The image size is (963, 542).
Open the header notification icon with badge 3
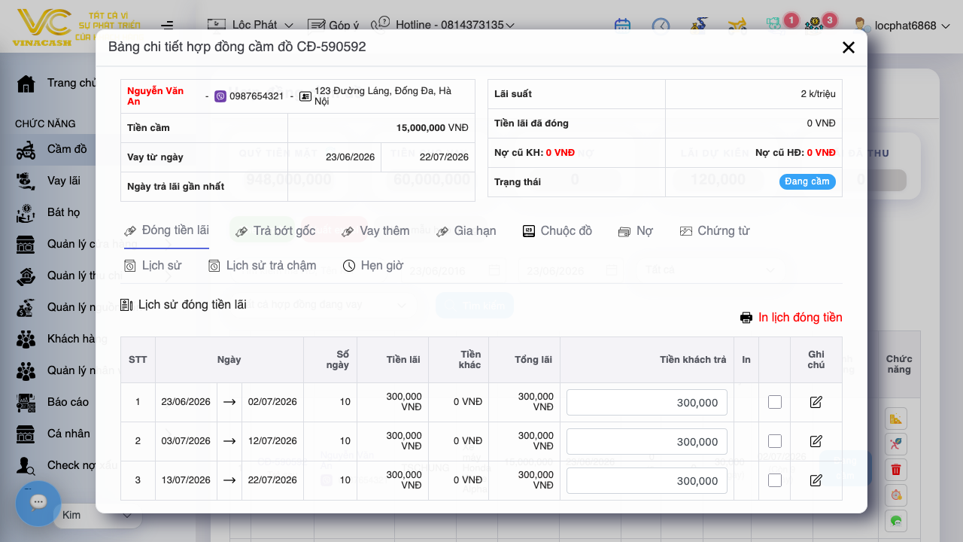(816, 25)
